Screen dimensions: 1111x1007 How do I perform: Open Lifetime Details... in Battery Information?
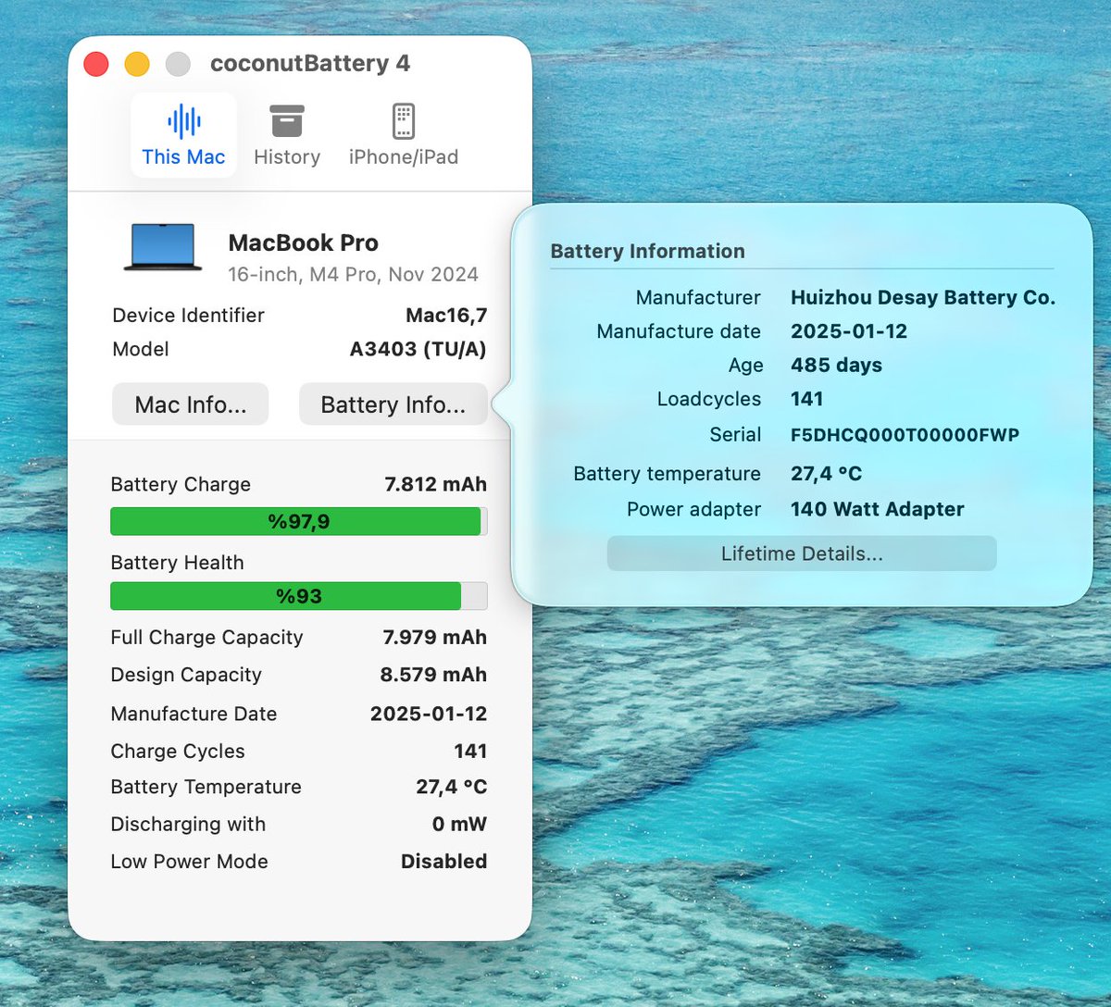point(802,553)
